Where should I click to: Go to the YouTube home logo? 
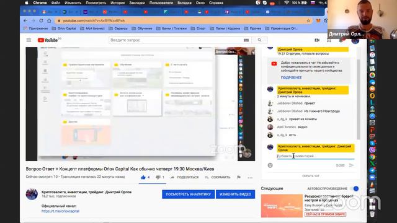(x=48, y=40)
